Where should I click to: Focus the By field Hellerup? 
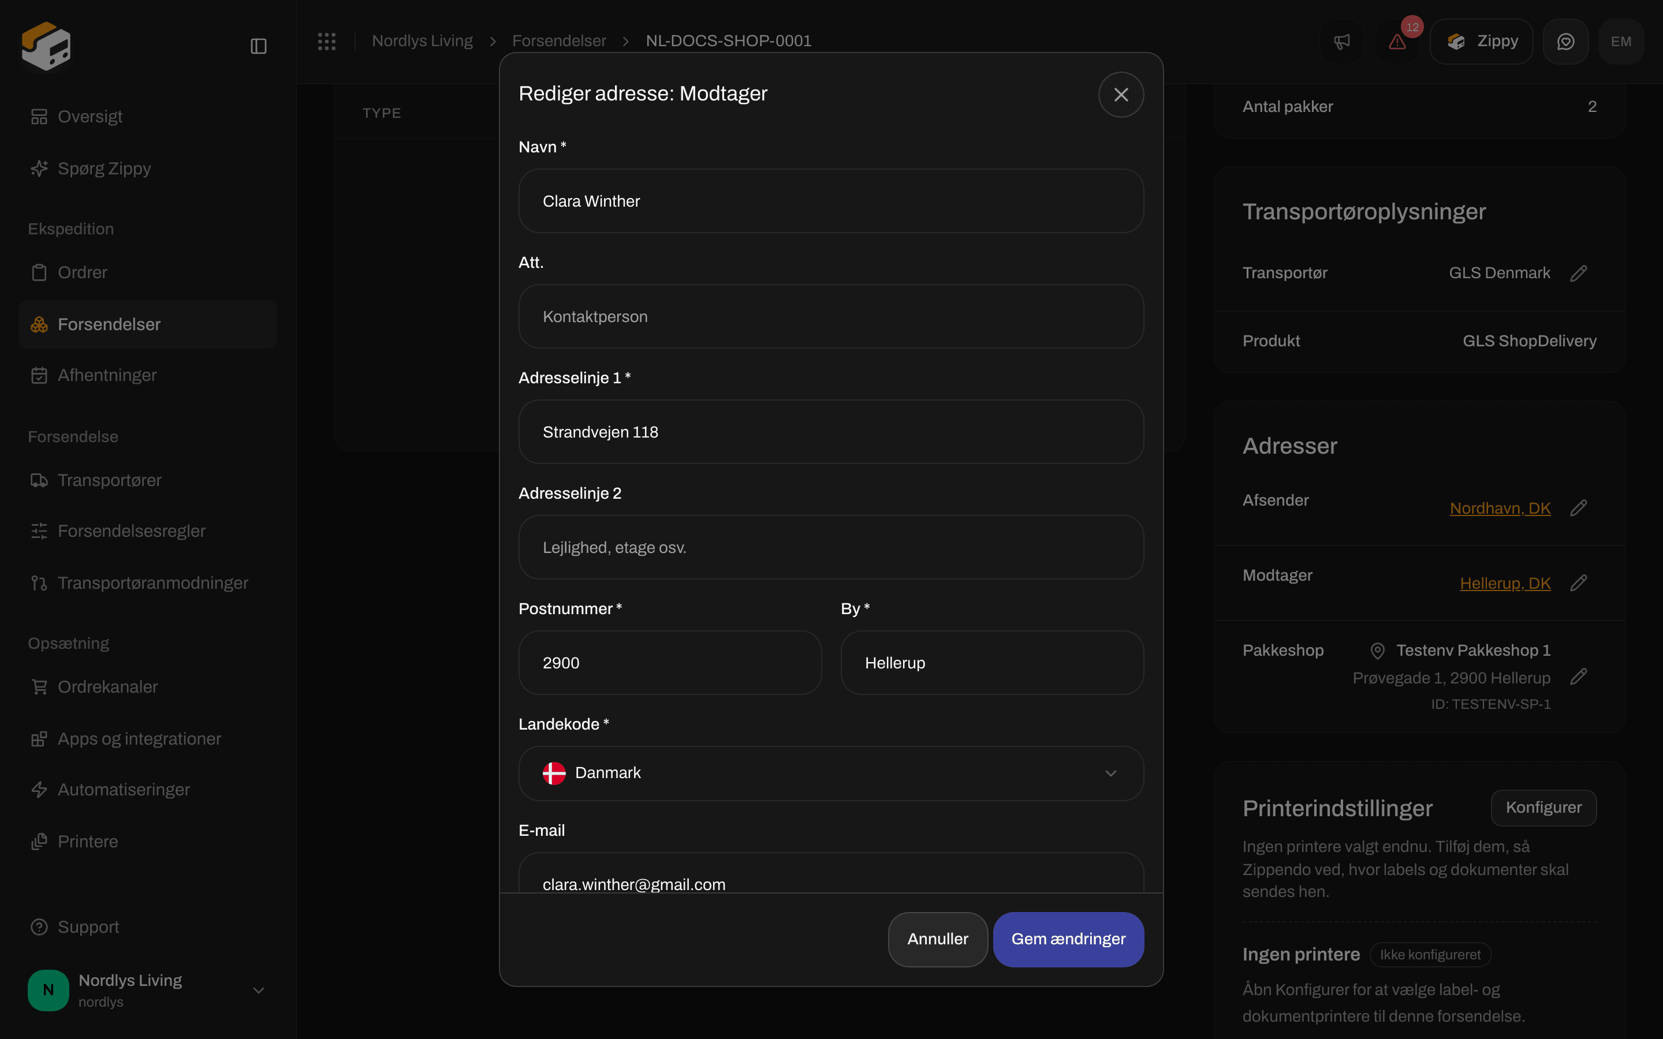tap(992, 663)
